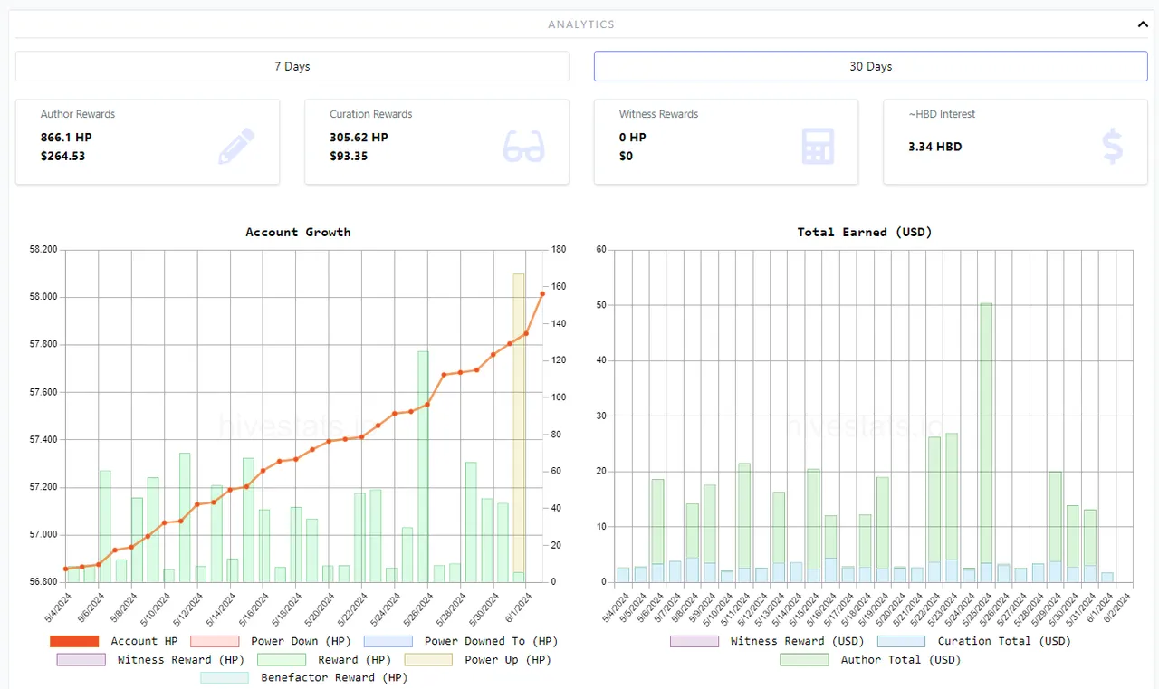
Task: Toggle the Power Down (HP) legend swatch
Action: click(x=215, y=641)
